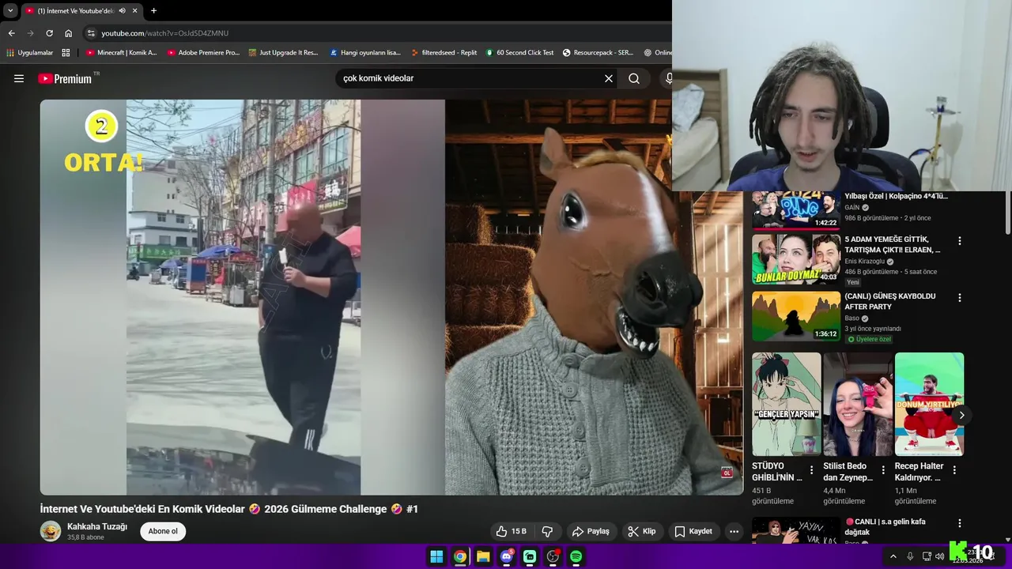Open options for 5 ADAM YEMEĞE GİTTİK
1012x569 pixels.
[x=960, y=241]
